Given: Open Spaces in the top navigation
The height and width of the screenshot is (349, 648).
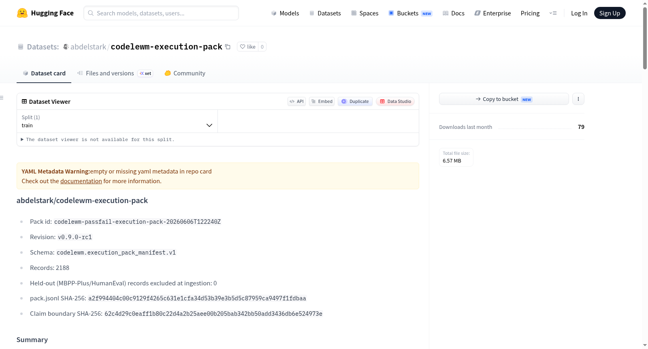Looking at the screenshot, I should point(364,13).
